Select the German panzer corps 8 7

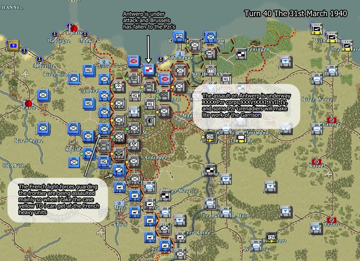click(x=149, y=87)
